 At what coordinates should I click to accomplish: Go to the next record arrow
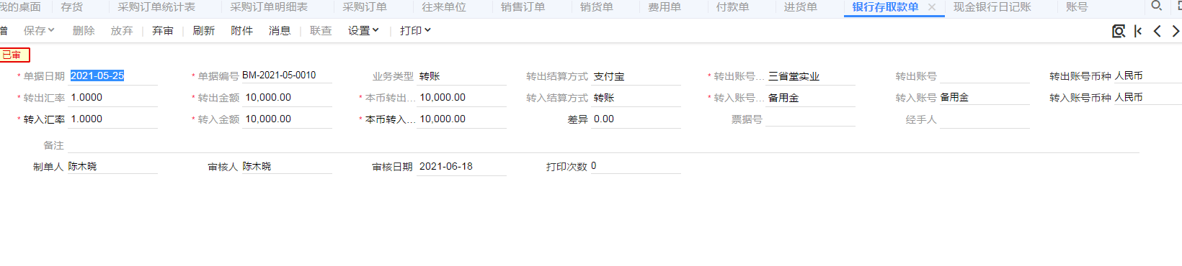(x=1176, y=31)
